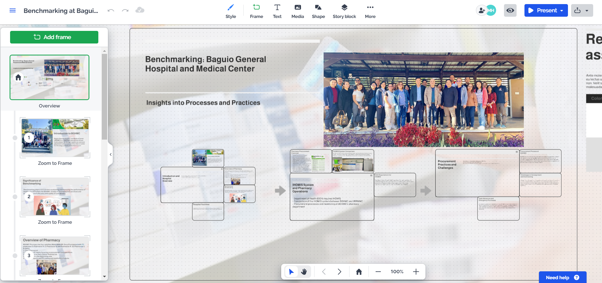The height and width of the screenshot is (283, 602).
Task: Toggle the preview eye button
Action: (510, 10)
